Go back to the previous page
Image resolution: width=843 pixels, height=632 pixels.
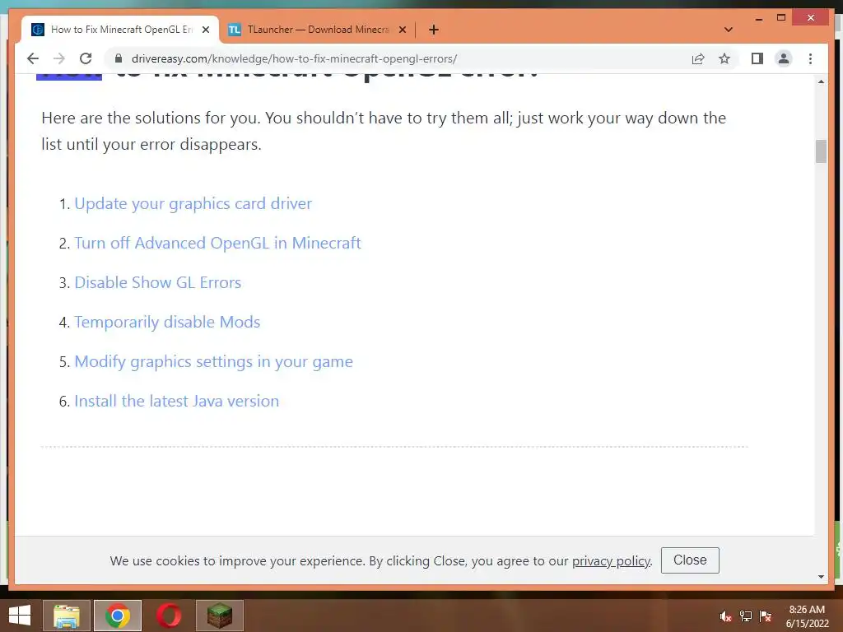33,58
